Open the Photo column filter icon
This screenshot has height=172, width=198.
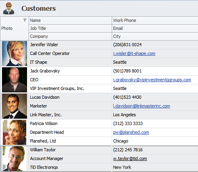pyautogui.click(x=25, y=20)
